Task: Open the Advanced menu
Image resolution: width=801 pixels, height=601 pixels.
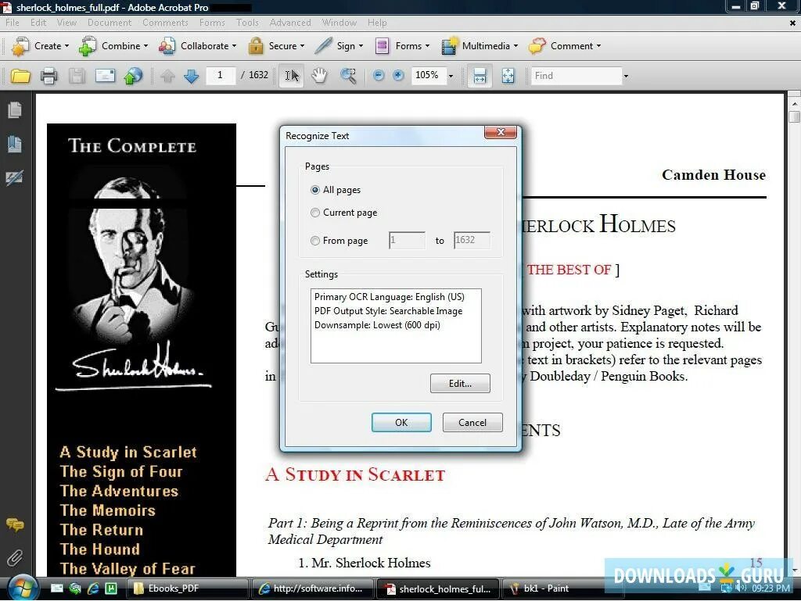Action: tap(290, 23)
